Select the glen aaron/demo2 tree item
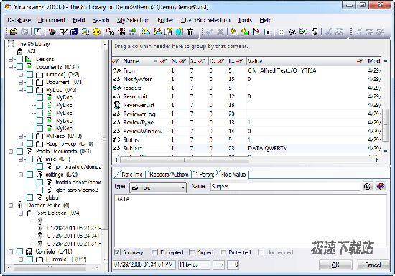Image resolution: width=395 pixels, height=276 pixels. (77, 190)
